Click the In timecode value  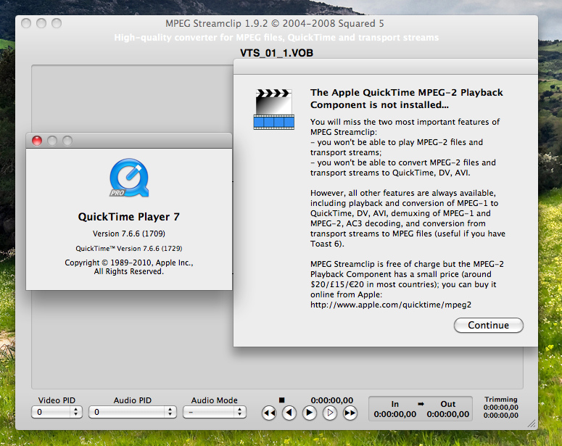(x=395, y=414)
